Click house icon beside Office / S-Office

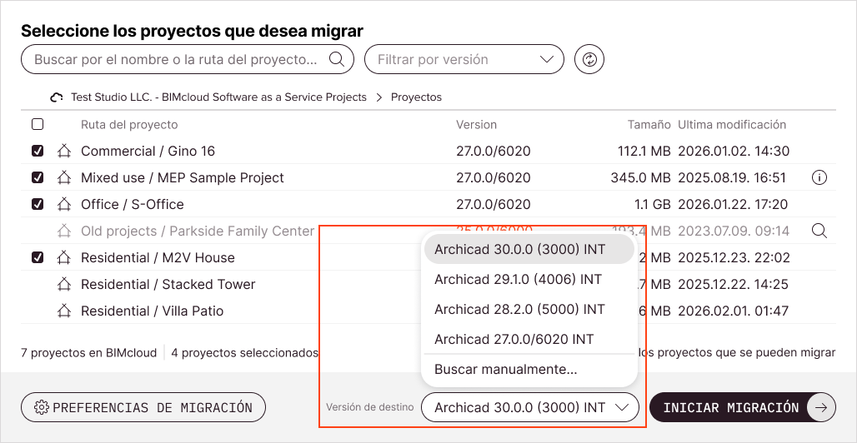(64, 204)
